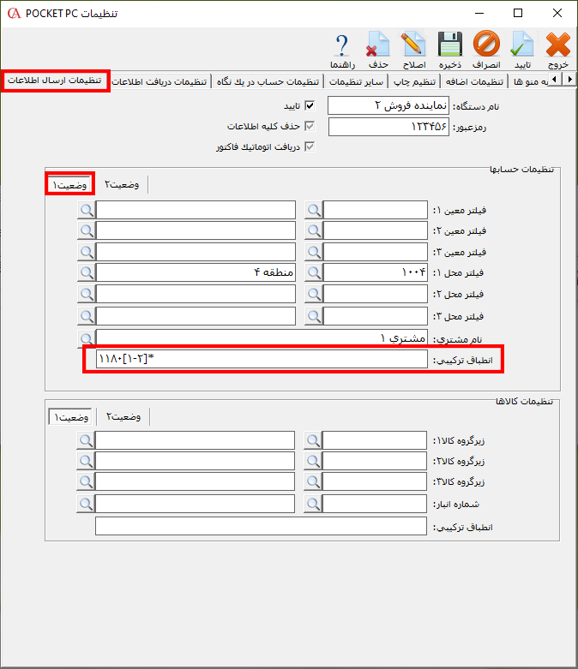Click the خروج (Exit) toolbar icon
578x669 pixels.
557,50
